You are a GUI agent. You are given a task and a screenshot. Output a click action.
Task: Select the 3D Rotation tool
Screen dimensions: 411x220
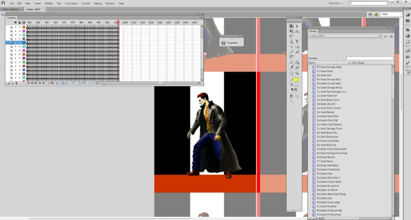(297, 31)
